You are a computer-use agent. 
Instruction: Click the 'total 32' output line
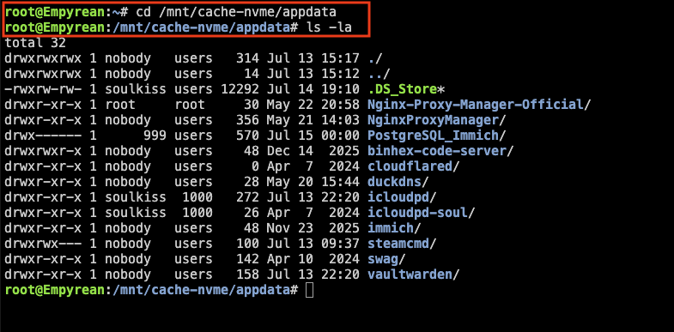coord(35,43)
